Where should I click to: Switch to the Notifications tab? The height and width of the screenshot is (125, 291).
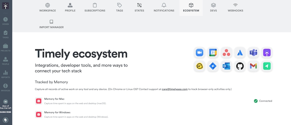coord(164,8)
